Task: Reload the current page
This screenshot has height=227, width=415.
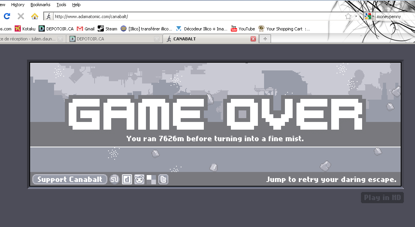Action: tap(7, 16)
